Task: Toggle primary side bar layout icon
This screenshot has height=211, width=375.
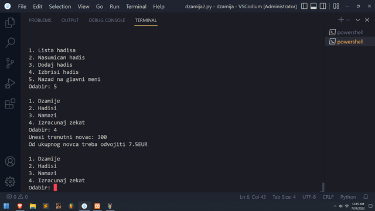Action: (304, 6)
